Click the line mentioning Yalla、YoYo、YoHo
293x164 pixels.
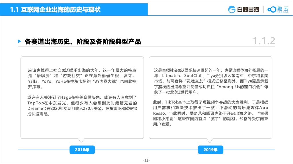82,81
